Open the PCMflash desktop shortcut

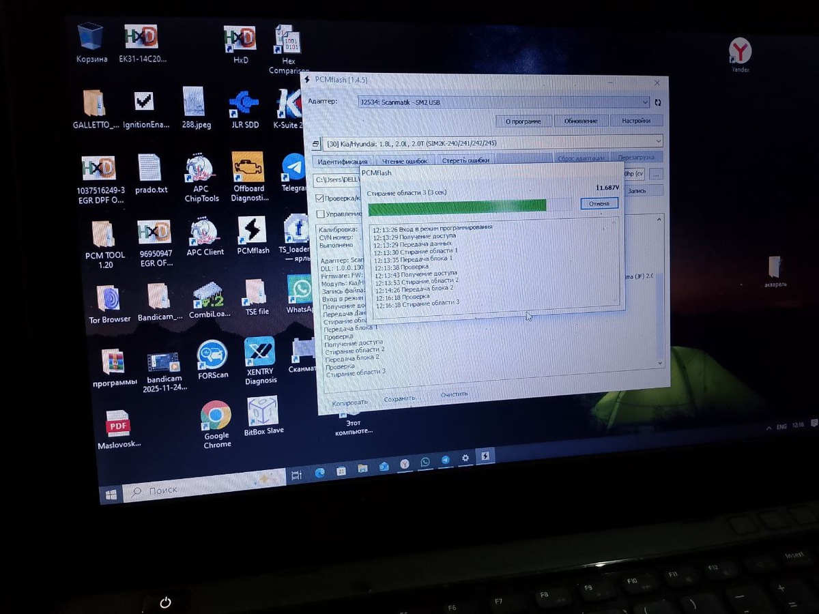coord(253,236)
